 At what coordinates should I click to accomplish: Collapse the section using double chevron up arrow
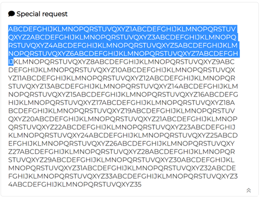(249, 190)
